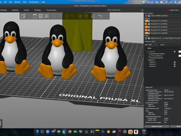
Task: Click the Split to objects icon
Action: pyautogui.click(x=80, y=16)
